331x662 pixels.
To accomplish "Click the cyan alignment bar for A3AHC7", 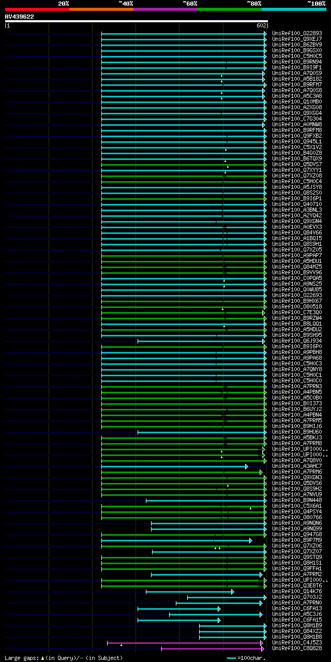I will tap(174, 466).
